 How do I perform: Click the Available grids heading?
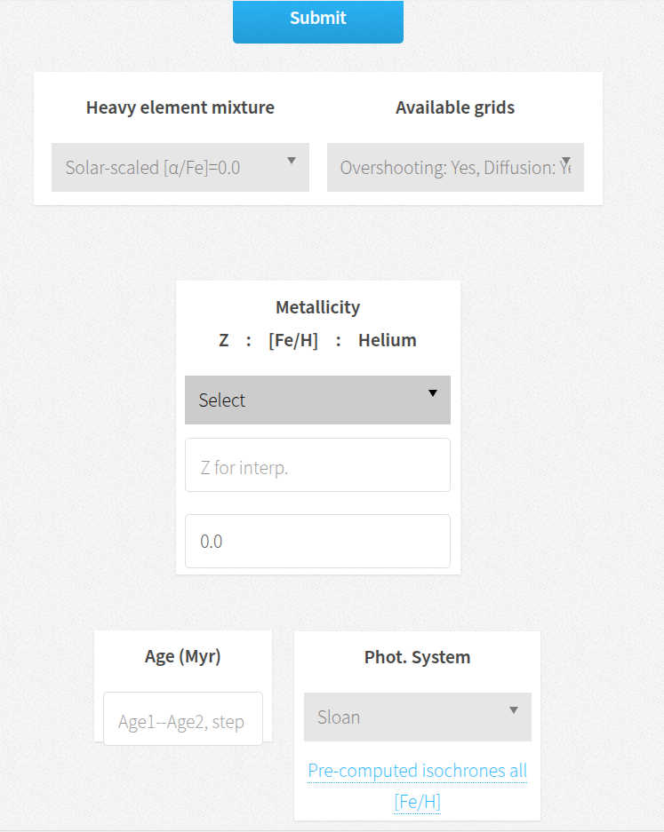pos(455,107)
